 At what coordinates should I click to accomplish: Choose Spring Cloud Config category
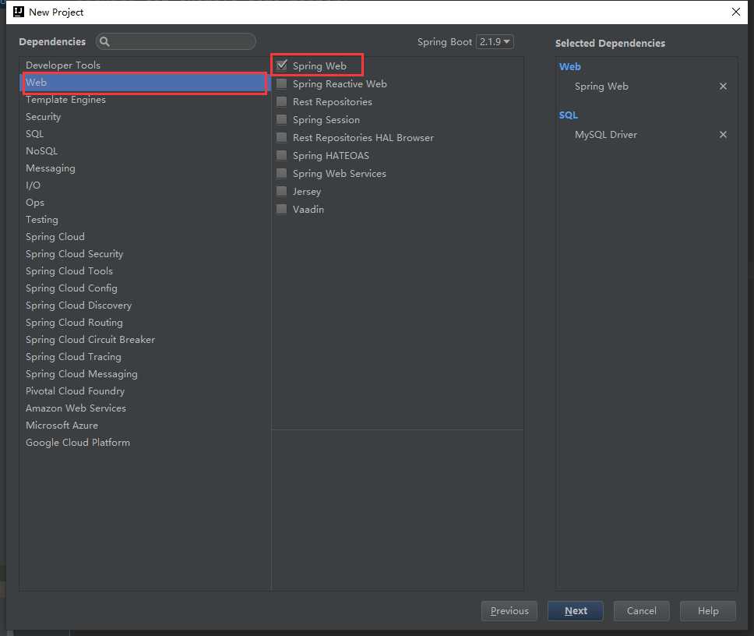coord(145,288)
